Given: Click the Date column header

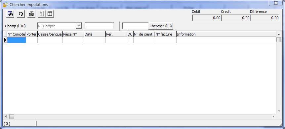Looking at the screenshot, I should pyautogui.click(x=95, y=34).
